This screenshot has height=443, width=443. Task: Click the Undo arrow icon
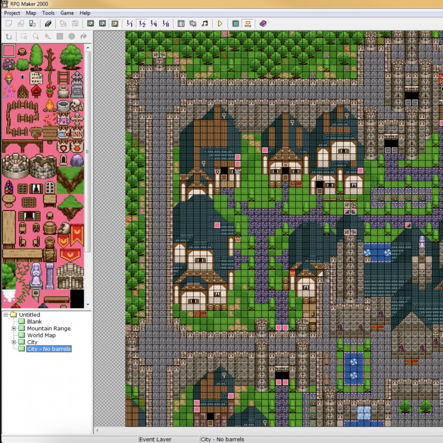point(9,36)
